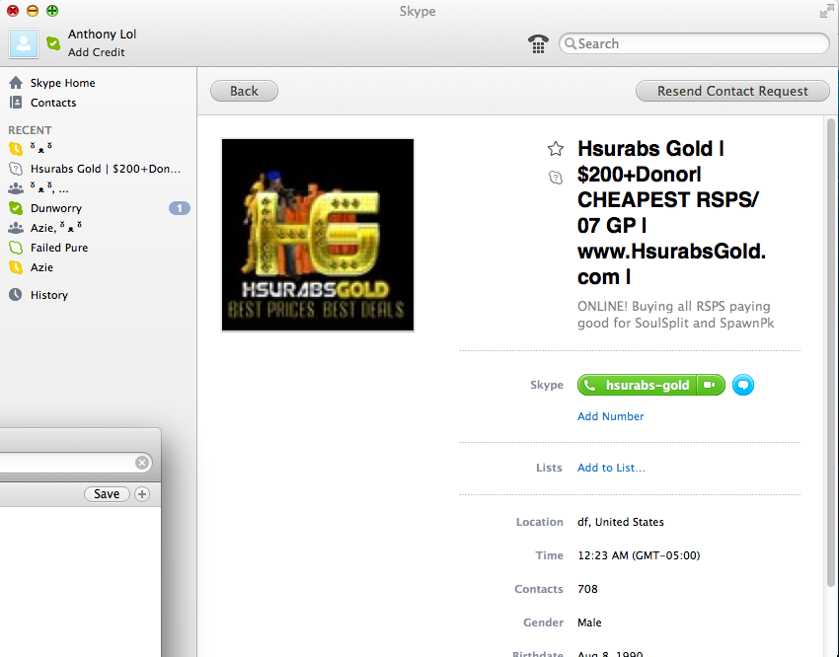Click the Anthony Lol profile avatar

[24, 43]
